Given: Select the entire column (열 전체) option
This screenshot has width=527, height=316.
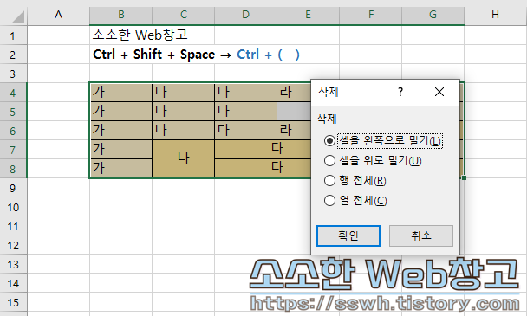Looking at the screenshot, I should point(355,201).
